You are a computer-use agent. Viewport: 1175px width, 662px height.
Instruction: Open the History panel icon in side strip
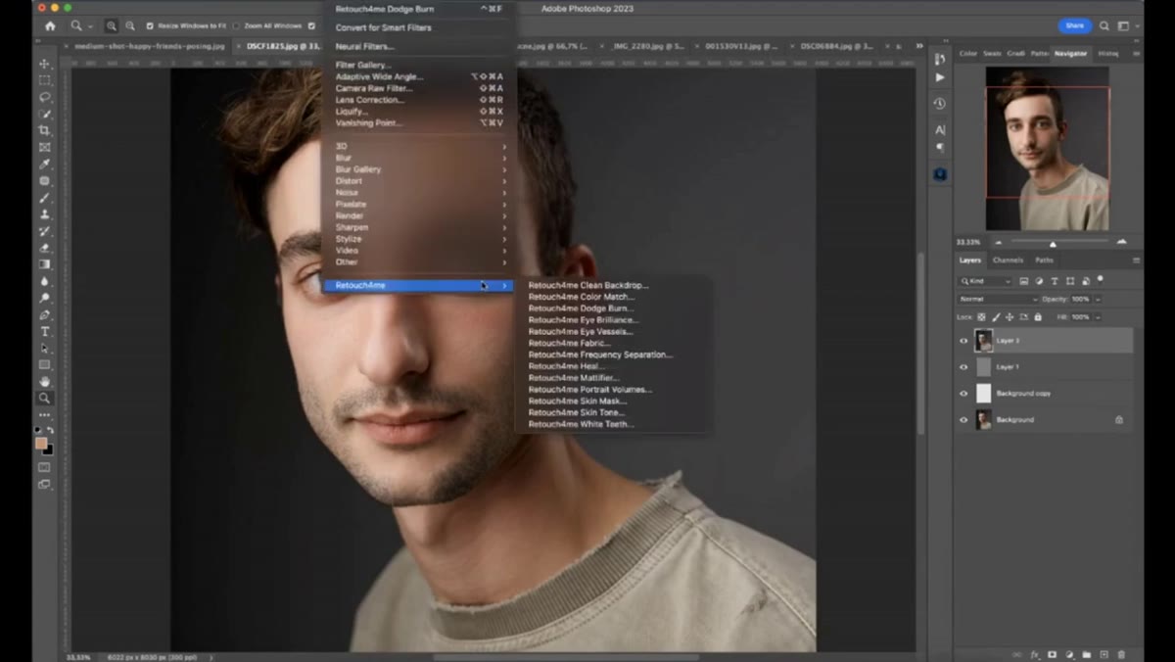(x=940, y=103)
